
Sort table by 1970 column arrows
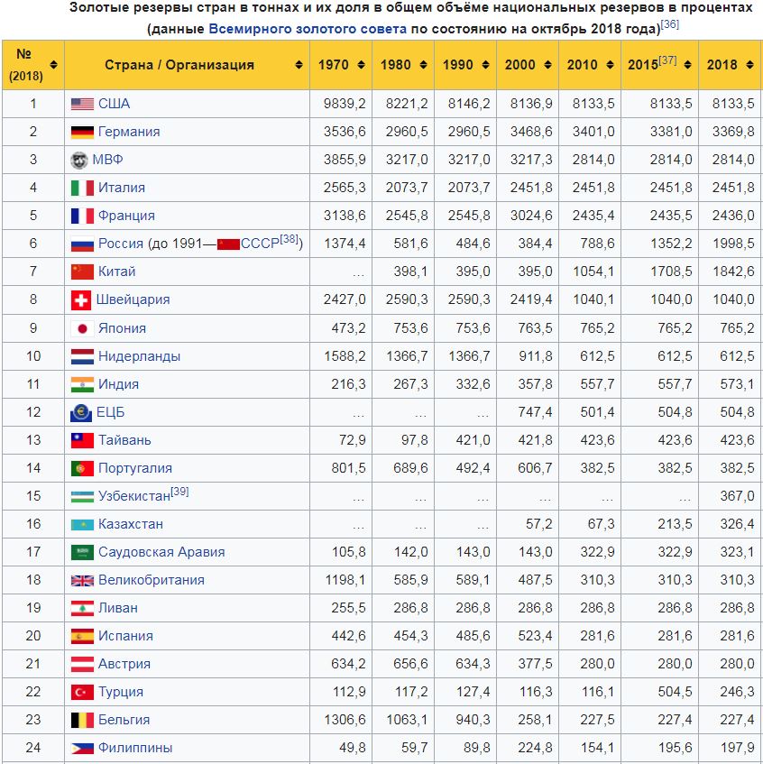coord(361,65)
